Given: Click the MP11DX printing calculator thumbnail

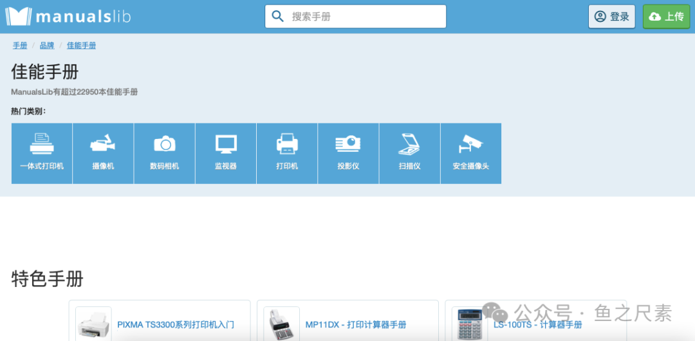Looking at the screenshot, I should [281, 324].
